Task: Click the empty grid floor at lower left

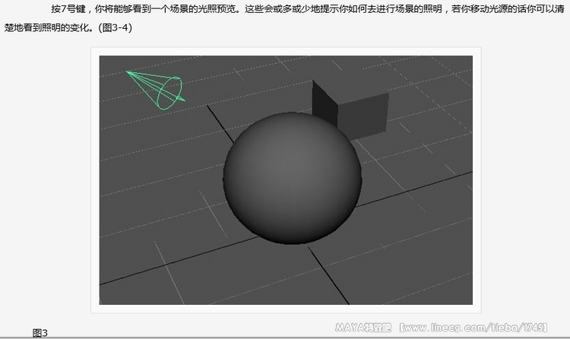Action: pos(167,266)
